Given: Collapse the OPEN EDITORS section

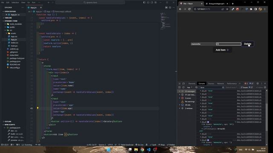Looking at the screenshot, I should pos(10,11).
